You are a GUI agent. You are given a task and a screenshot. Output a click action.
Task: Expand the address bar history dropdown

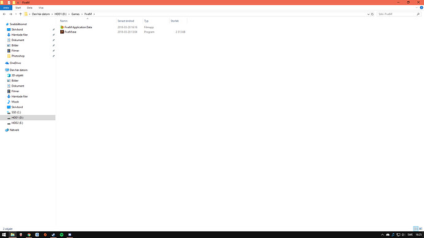pos(368,14)
